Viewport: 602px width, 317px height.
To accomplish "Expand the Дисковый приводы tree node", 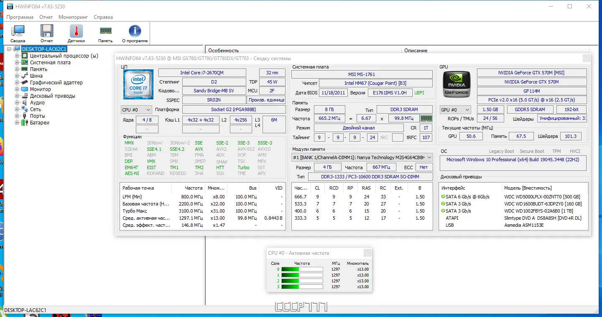I will (17, 96).
